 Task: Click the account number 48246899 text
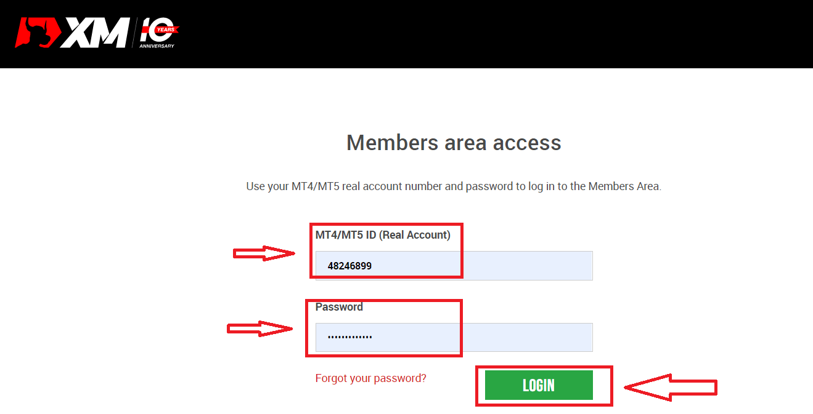pos(349,266)
